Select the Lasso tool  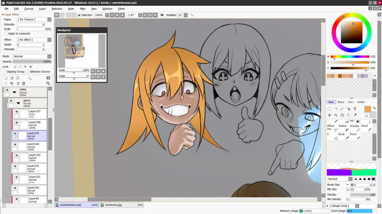tap(336, 109)
